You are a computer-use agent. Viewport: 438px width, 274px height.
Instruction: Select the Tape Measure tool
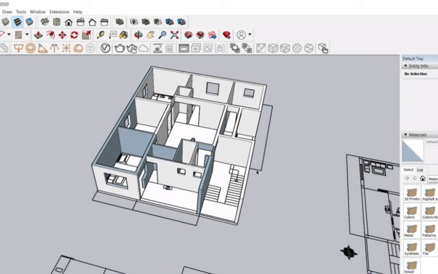pyautogui.click(x=101, y=35)
